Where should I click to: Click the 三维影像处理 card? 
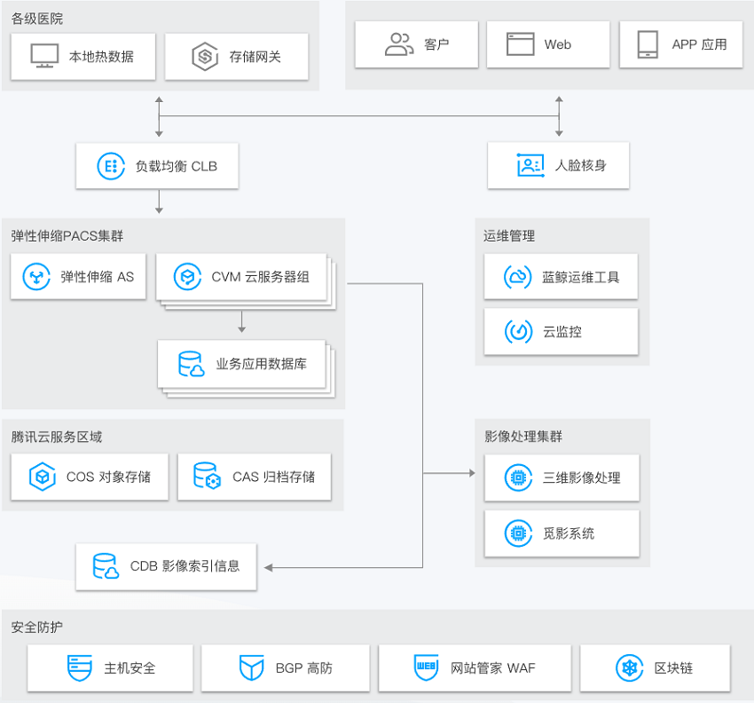pyautogui.click(x=561, y=478)
